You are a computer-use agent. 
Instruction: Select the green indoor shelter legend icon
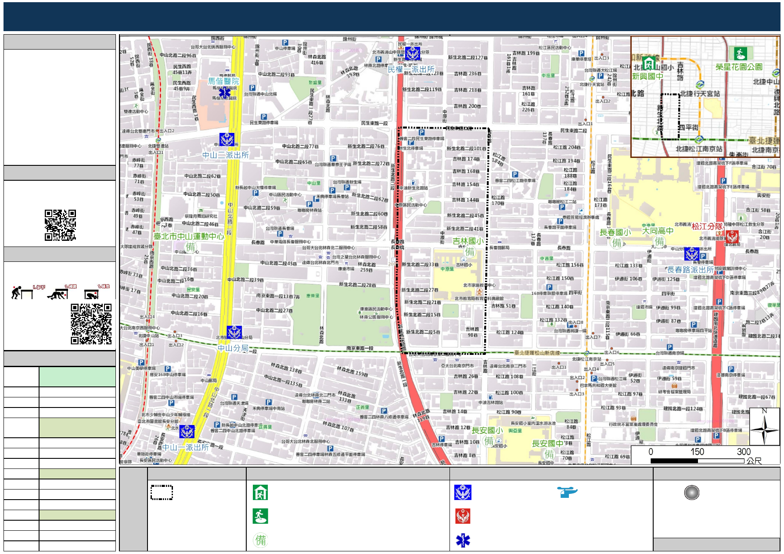260,493
